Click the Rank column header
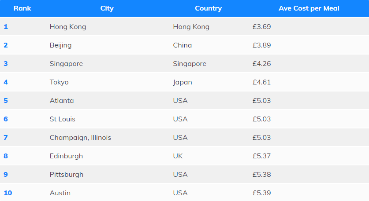The image size is (369, 201). point(22,8)
